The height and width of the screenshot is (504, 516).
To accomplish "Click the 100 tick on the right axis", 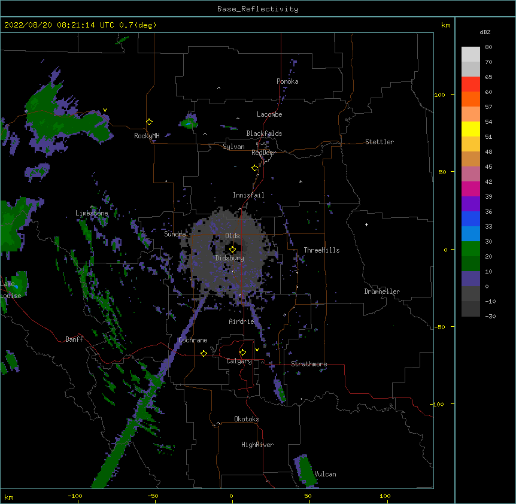I will tap(439, 95).
